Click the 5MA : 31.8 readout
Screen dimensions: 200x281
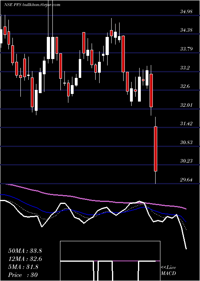coord(23,267)
